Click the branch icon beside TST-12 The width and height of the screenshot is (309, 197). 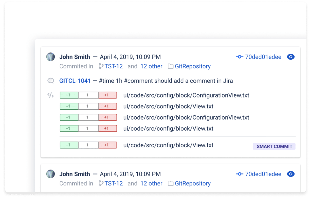(101, 66)
